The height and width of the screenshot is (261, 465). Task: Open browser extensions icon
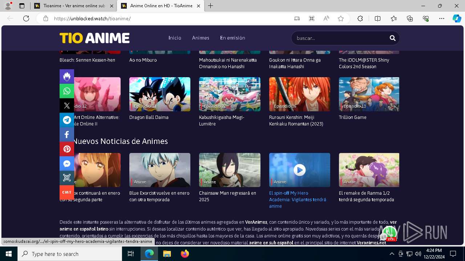pyautogui.click(x=360, y=18)
